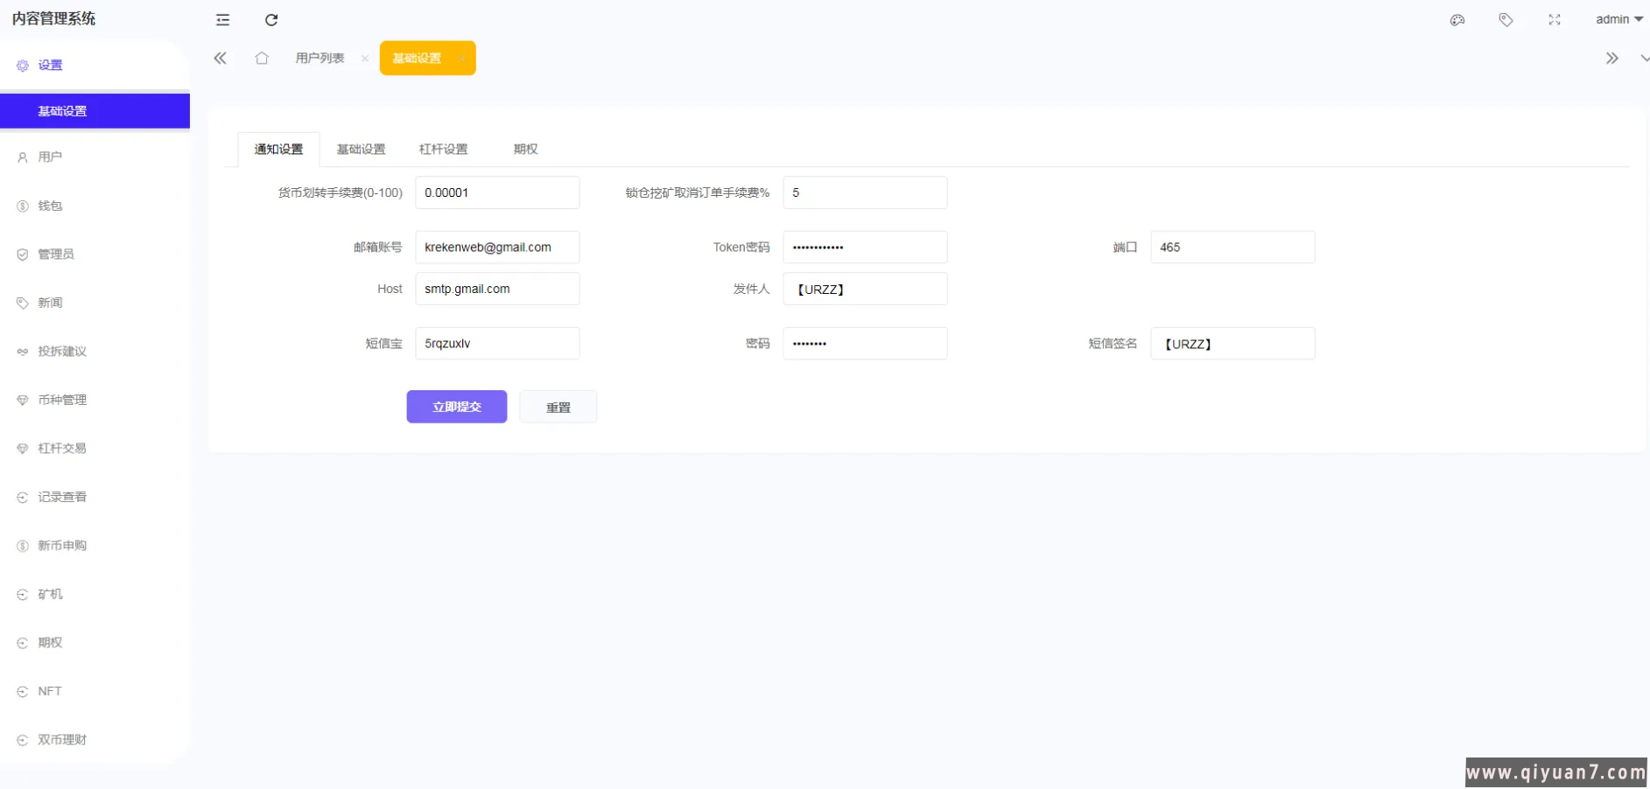Image resolution: width=1650 pixels, height=789 pixels.
Task: Expand the 钱包 sidebar menu
Action: 50,206
